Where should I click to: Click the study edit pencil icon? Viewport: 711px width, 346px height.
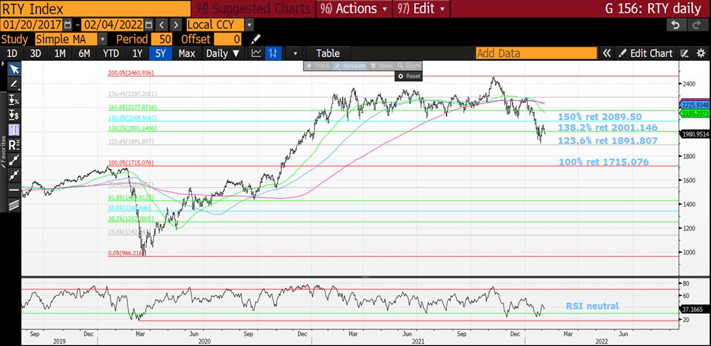click(256, 39)
